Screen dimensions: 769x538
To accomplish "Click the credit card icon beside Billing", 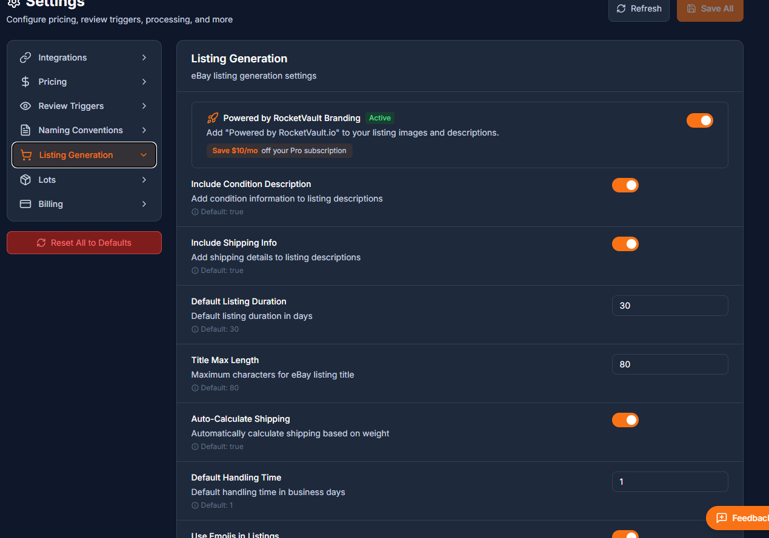I will coord(25,204).
